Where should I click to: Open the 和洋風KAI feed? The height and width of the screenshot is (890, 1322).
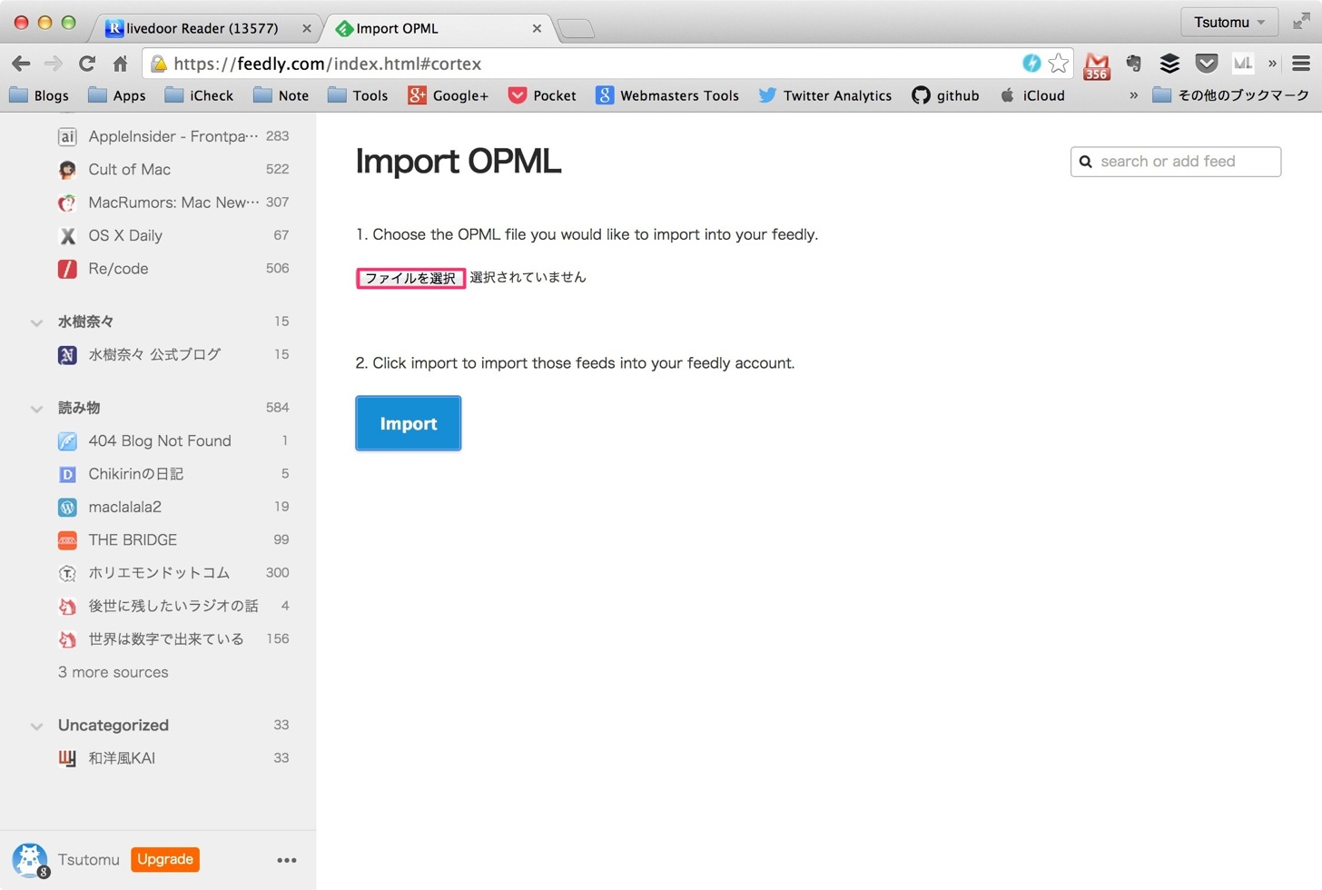coord(173,757)
